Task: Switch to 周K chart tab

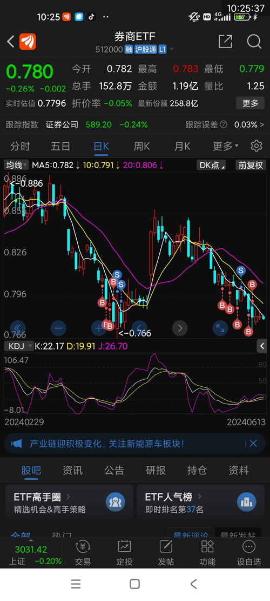Action: (x=141, y=146)
